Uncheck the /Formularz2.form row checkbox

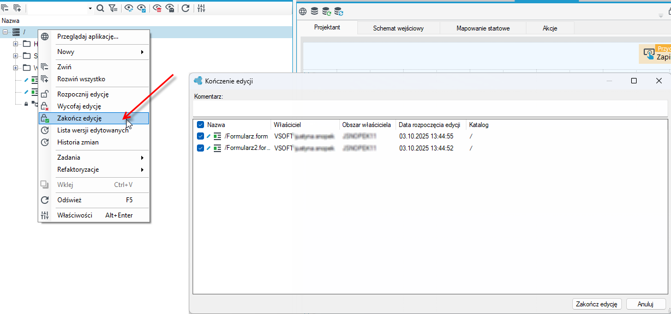point(200,148)
